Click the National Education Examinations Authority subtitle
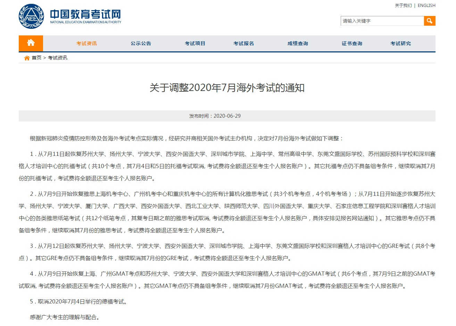Screen dimensions: 456x326 click(85, 22)
